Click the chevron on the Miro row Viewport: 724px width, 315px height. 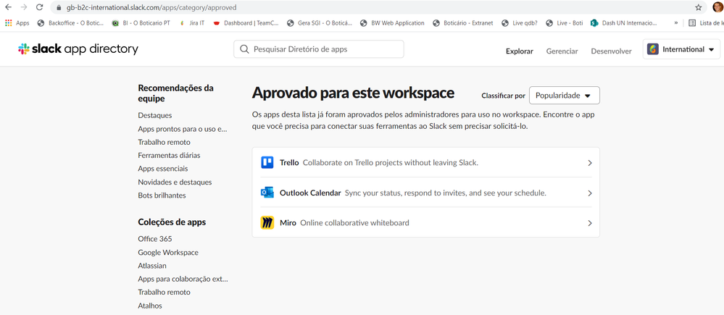click(x=590, y=223)
